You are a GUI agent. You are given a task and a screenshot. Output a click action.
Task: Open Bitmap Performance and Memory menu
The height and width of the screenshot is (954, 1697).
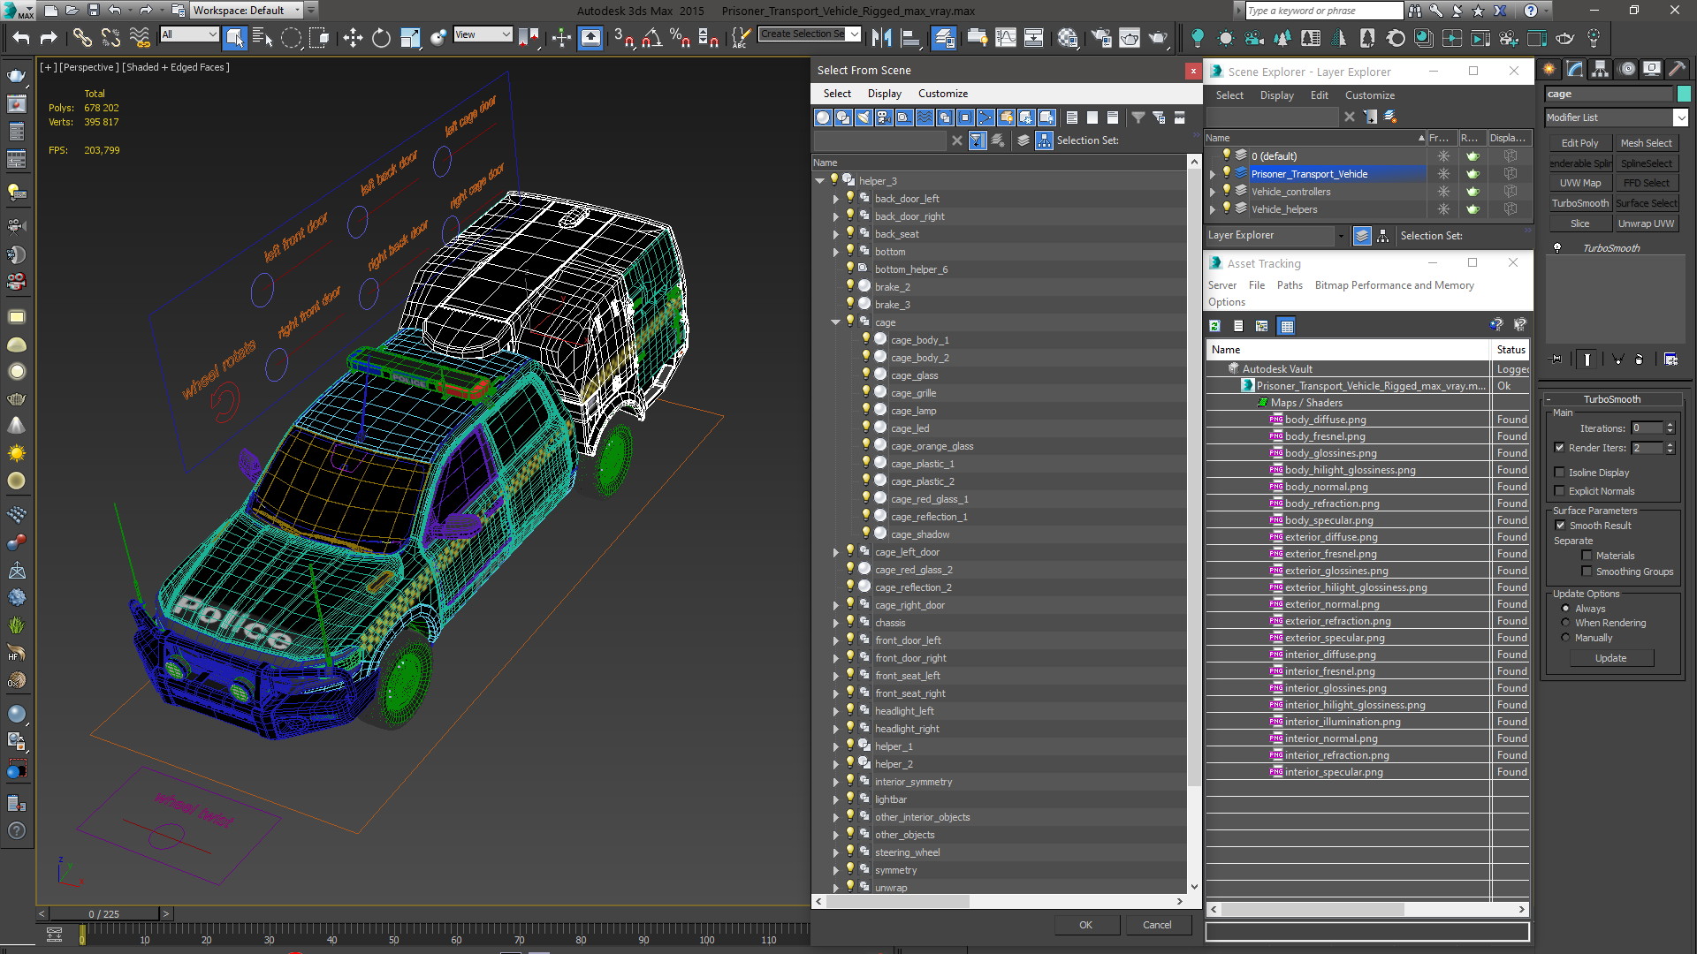tap(1394, 285)
